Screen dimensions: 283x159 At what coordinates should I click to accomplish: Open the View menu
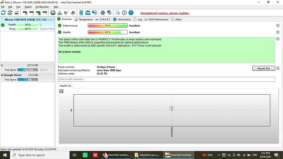pyautogui.click(x=18, y=7)
